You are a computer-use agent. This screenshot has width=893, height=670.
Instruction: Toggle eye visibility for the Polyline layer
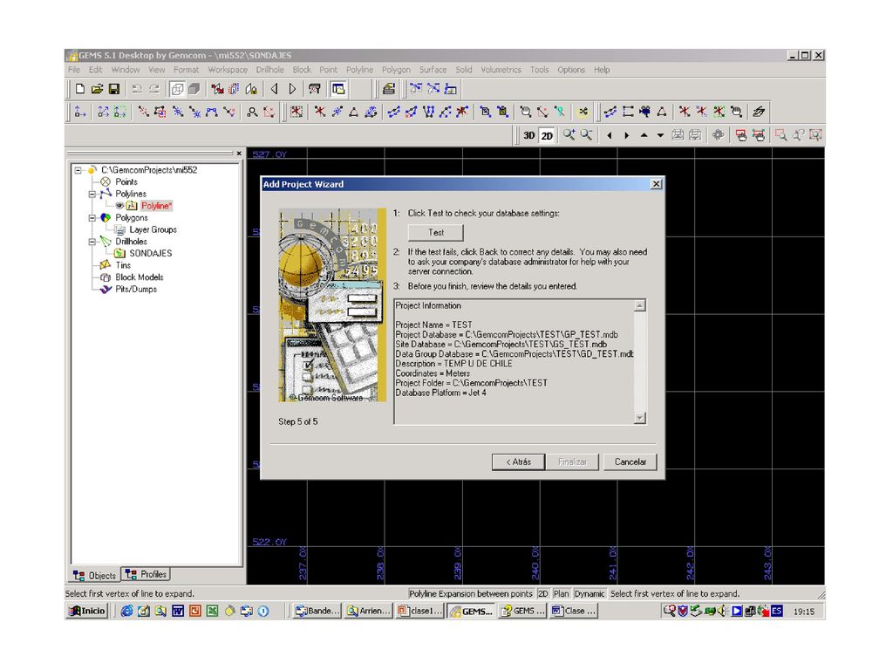pyautogui.click(x=119, y=206)
